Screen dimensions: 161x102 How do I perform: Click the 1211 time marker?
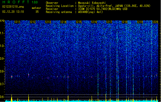click(17, 22)
